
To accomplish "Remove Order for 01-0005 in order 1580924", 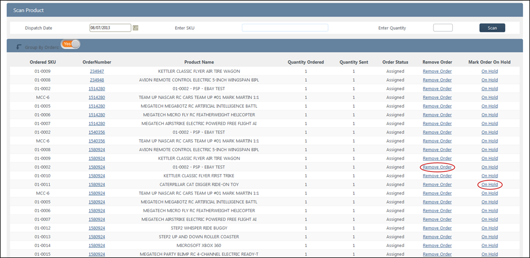I will tap(437, 202).
